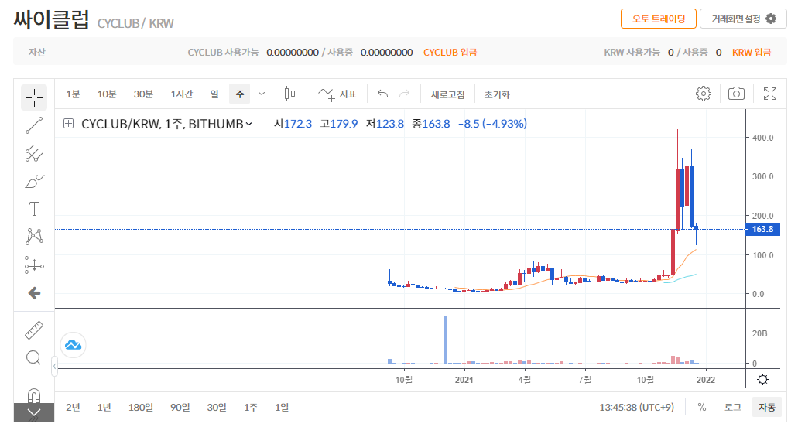The width and height of the screenshot is (798, 427).
Task: Open chart settings gear icon
Action: click(704, 94)
